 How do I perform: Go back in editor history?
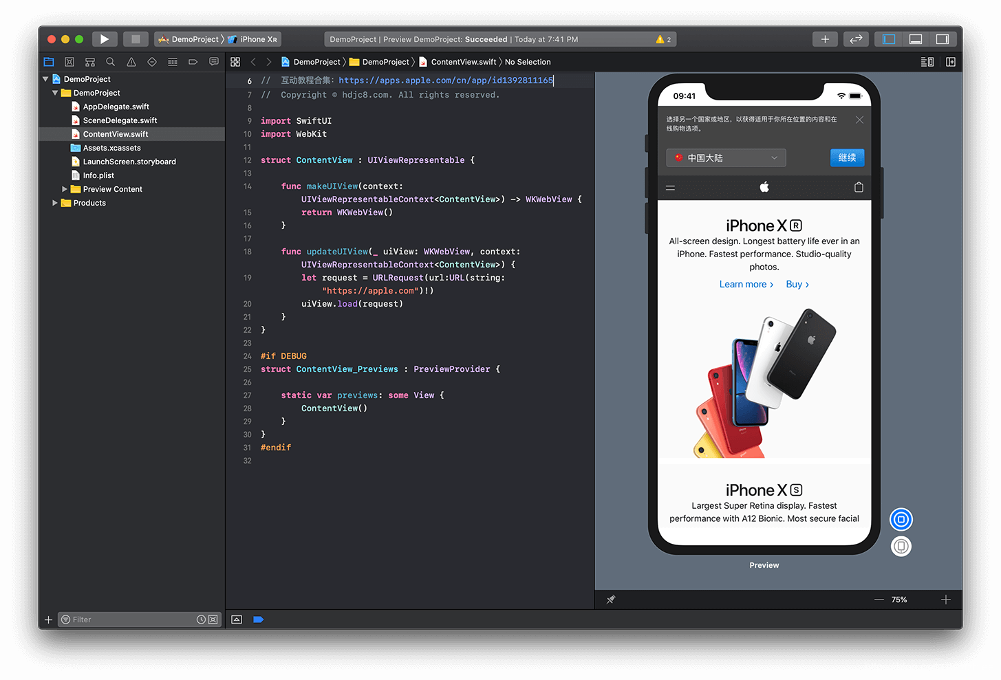(x=253, y=62)
